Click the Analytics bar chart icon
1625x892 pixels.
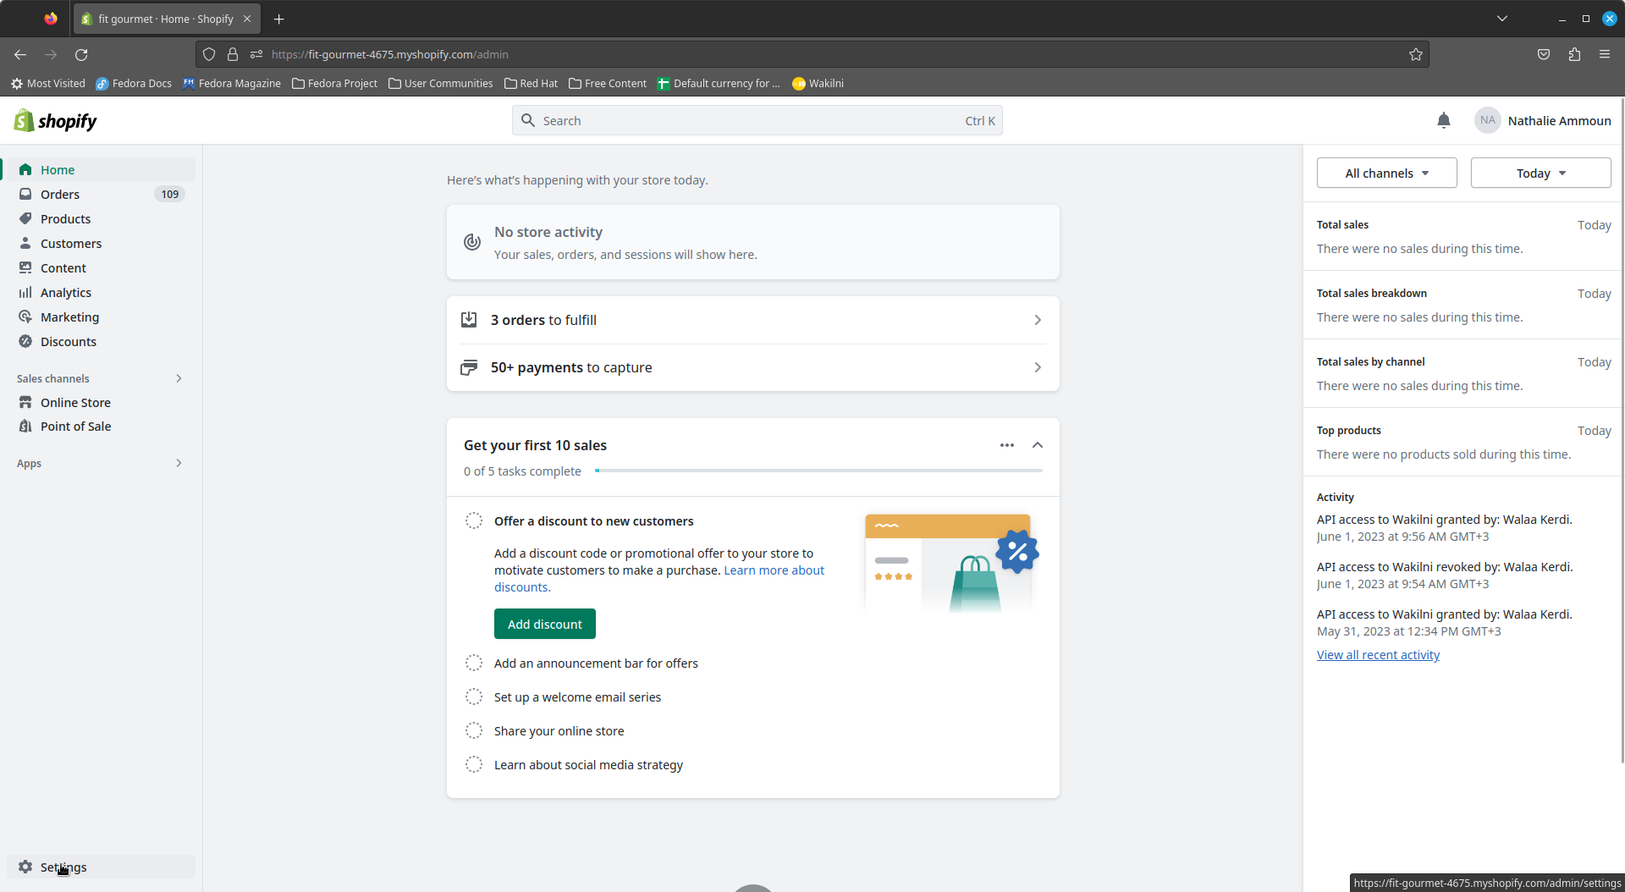[25, 292]
